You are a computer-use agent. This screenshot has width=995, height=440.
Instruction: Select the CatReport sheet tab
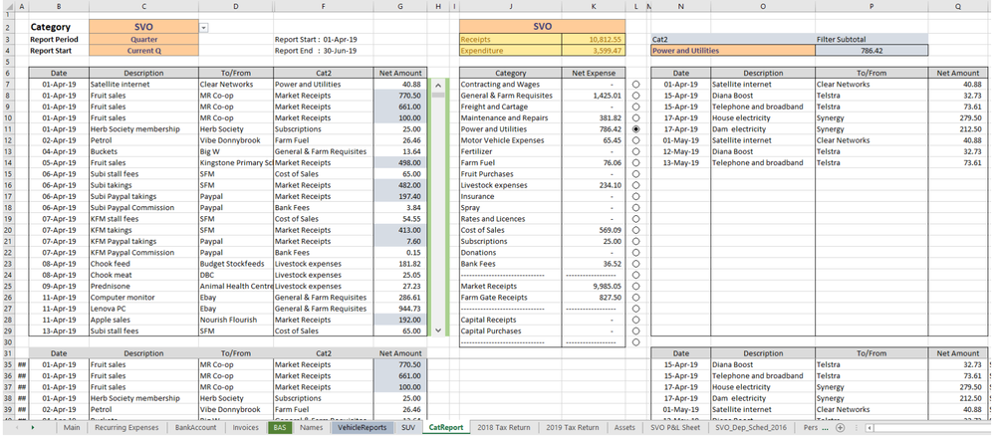[446, 428]
